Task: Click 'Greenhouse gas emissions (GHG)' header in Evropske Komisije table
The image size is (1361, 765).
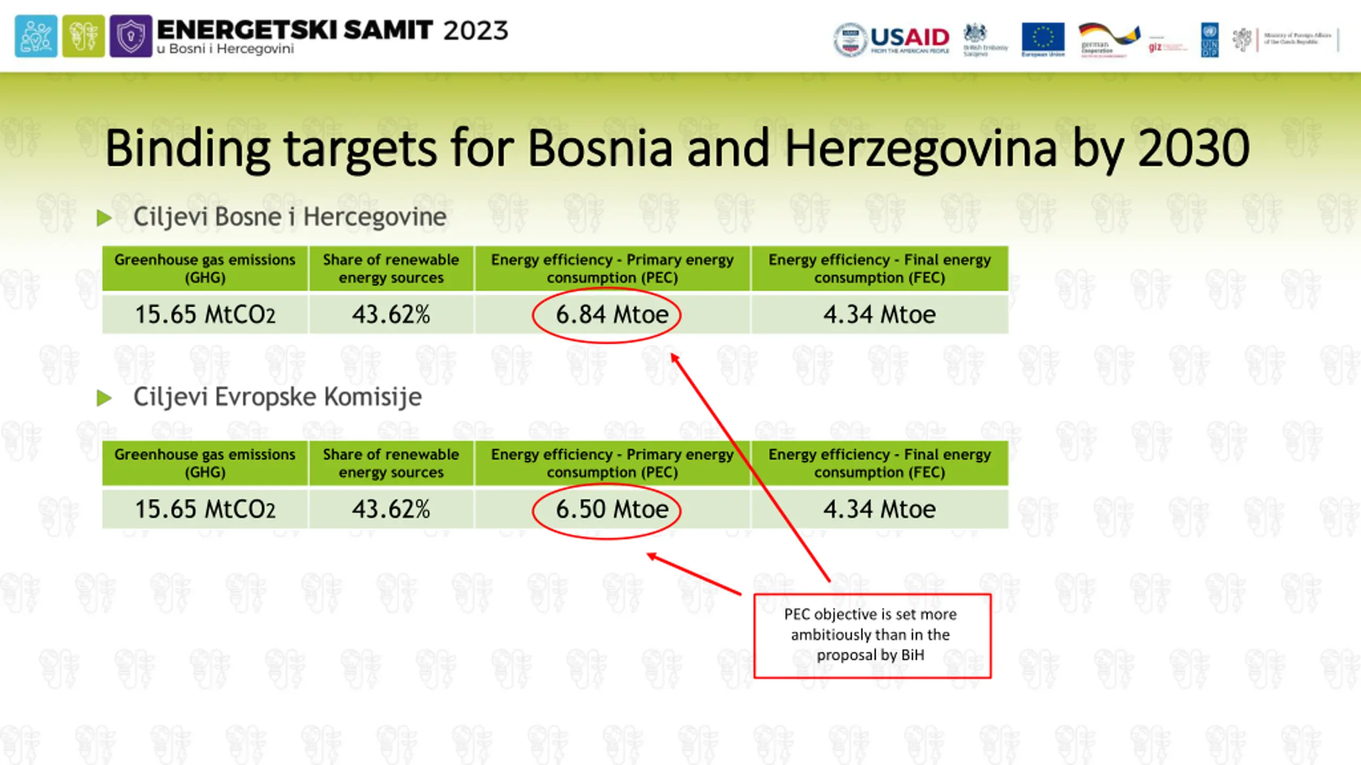Action: click(205, 463)
